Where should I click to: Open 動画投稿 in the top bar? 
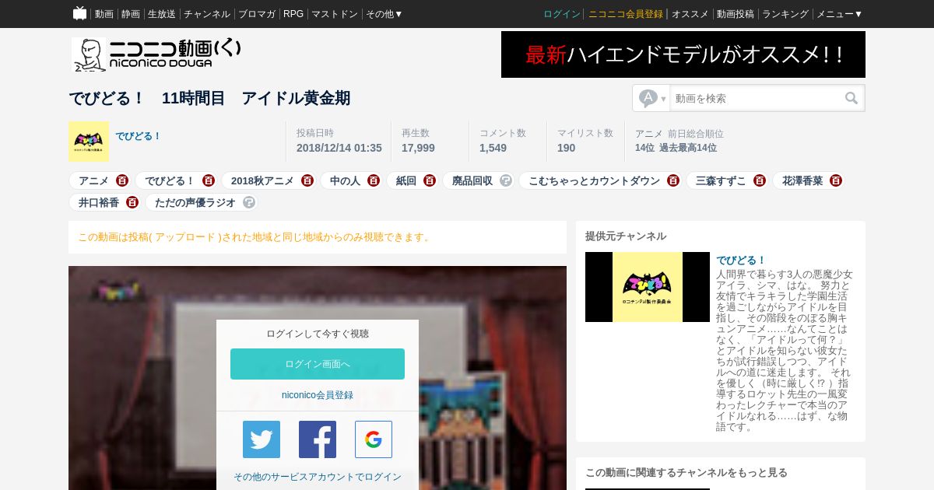coord(736,14)
